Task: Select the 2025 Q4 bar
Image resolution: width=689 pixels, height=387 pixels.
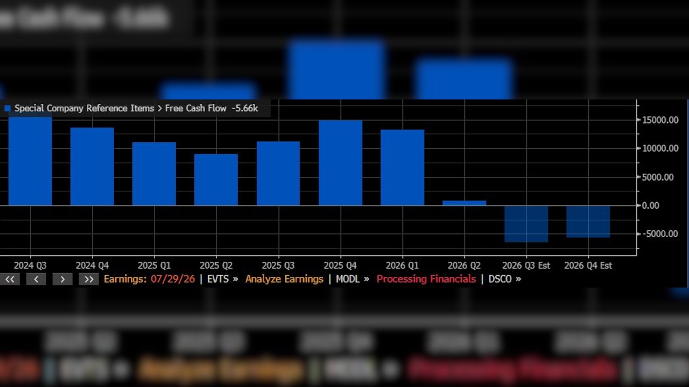Action: [340, 163]
